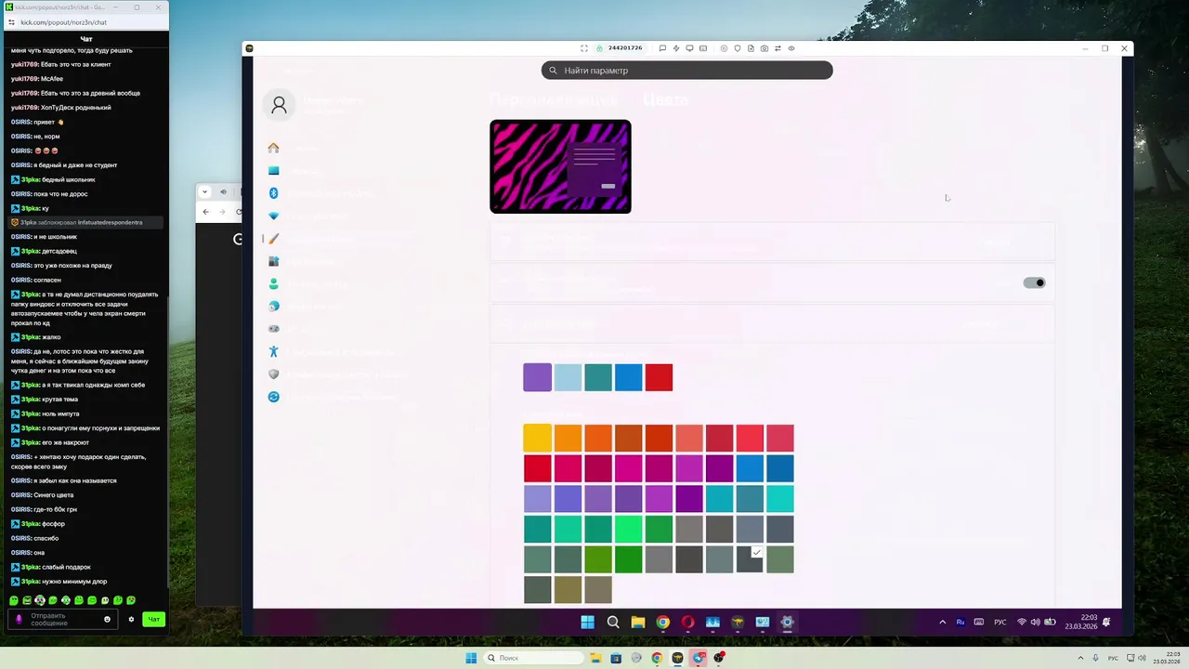Click Цвета breadcrumb heading
The height and width of the screenshot is (669, 1189).
665,99
